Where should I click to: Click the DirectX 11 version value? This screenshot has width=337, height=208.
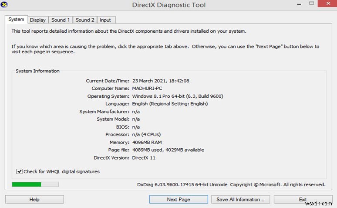pyautogui.click(x=144, y=158)
